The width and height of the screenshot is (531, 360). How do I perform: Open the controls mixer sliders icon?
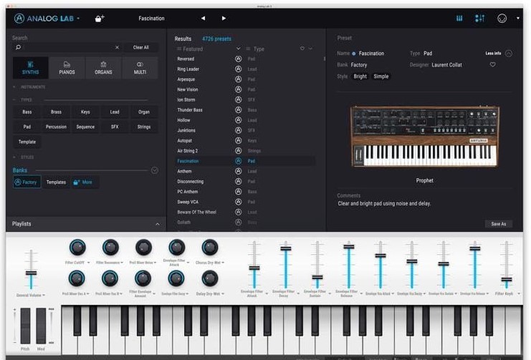tap(479, 19)
